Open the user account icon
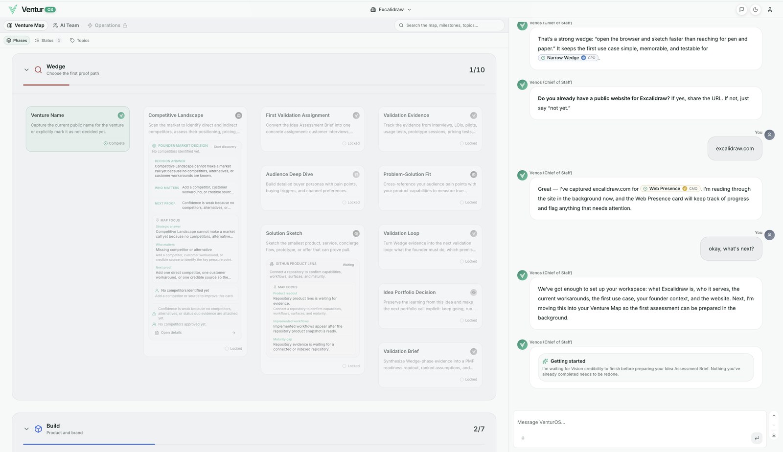The image size is (783, 452). (x=770, y=9)
